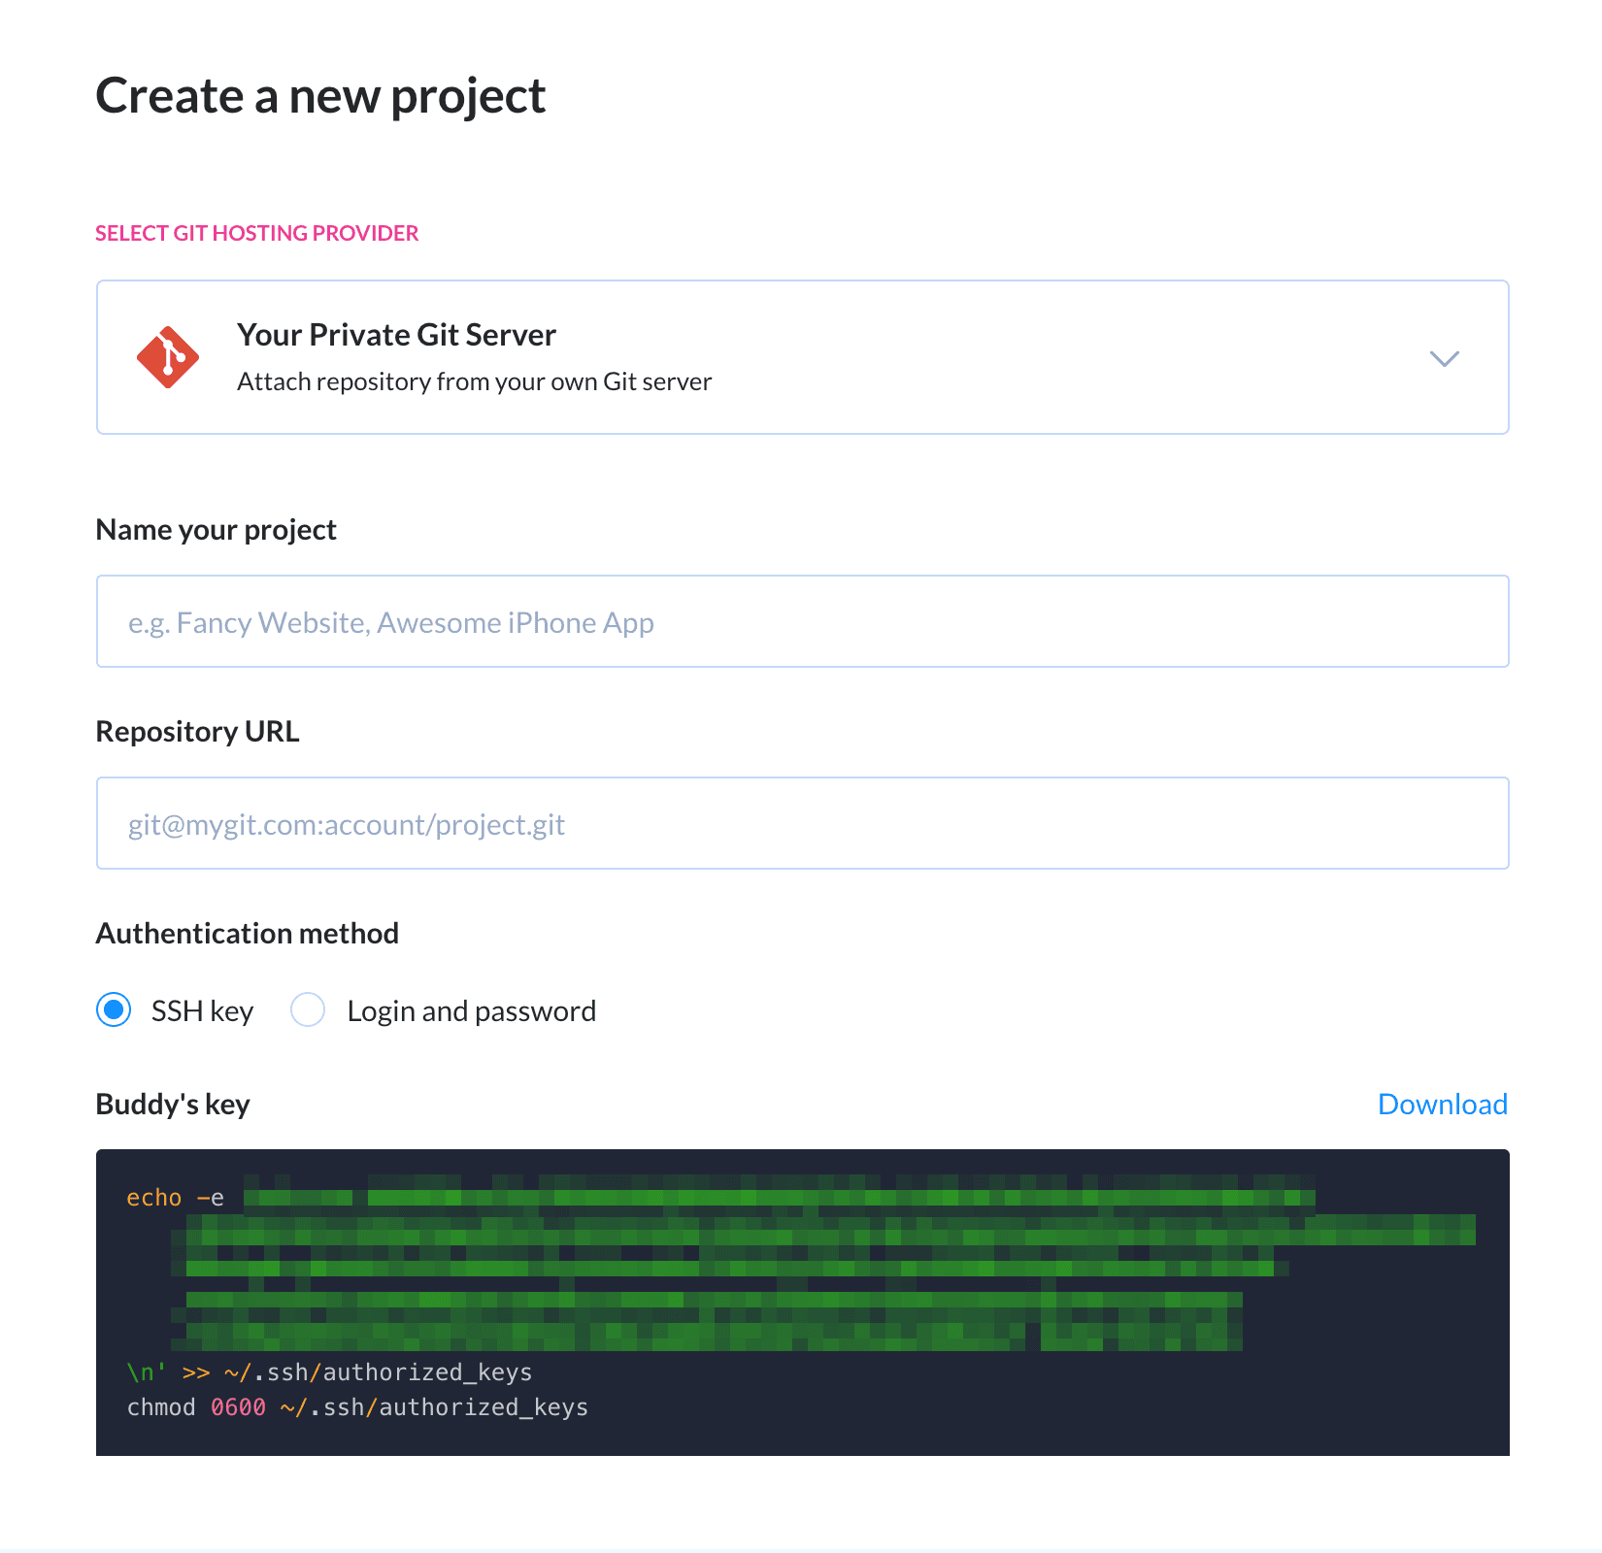
Task: Click the "SSH key" option label
Action: click(202, 1011)
